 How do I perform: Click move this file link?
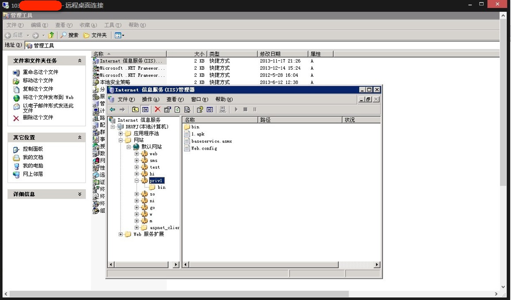point(38,80)
